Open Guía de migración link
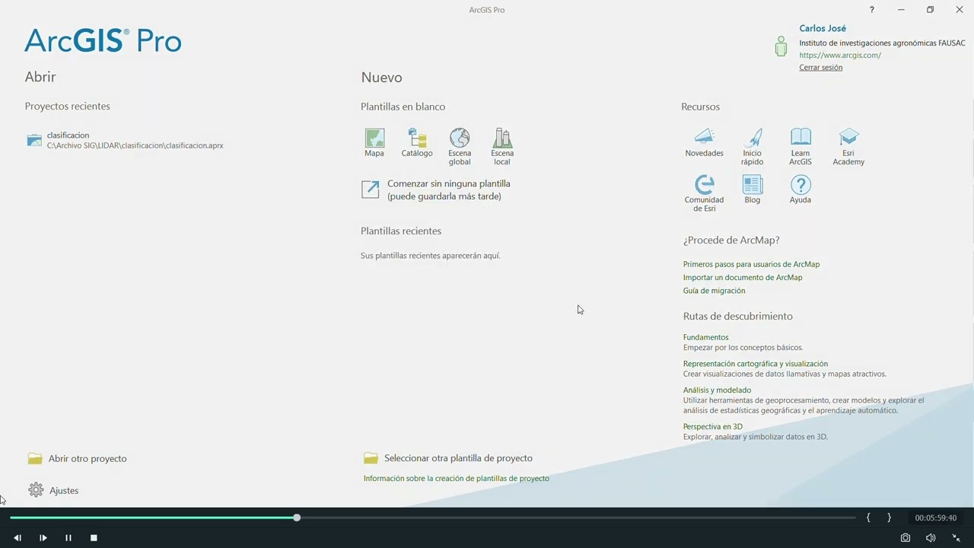The width and height of the screenshot is (974, 548). coord(714,291)
